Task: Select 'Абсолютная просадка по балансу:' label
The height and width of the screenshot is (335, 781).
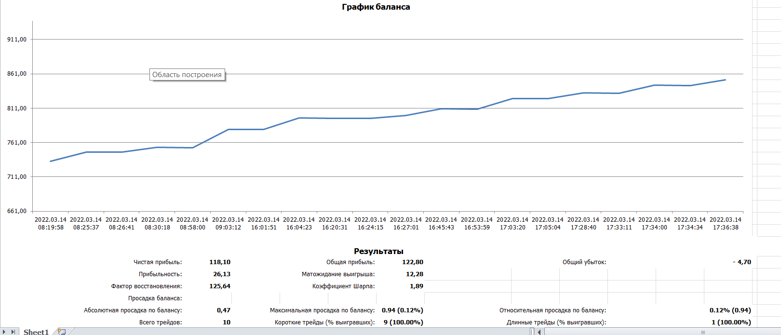Action: [x=133, y=310]
